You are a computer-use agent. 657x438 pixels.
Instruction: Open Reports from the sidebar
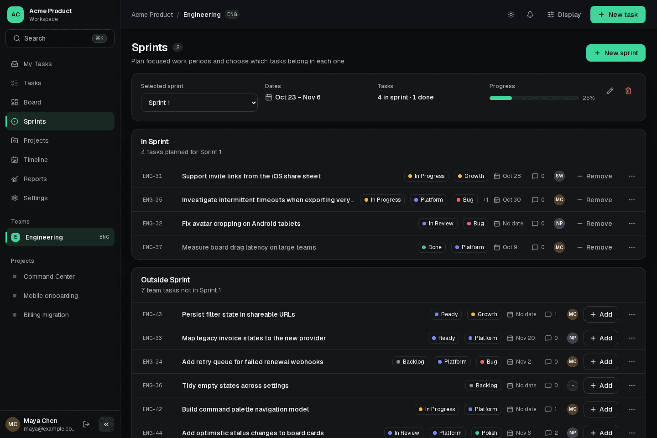[60, 179]
